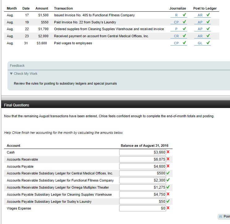Click the 'Transaction' column header
The image size is (230, 224).
63,8
